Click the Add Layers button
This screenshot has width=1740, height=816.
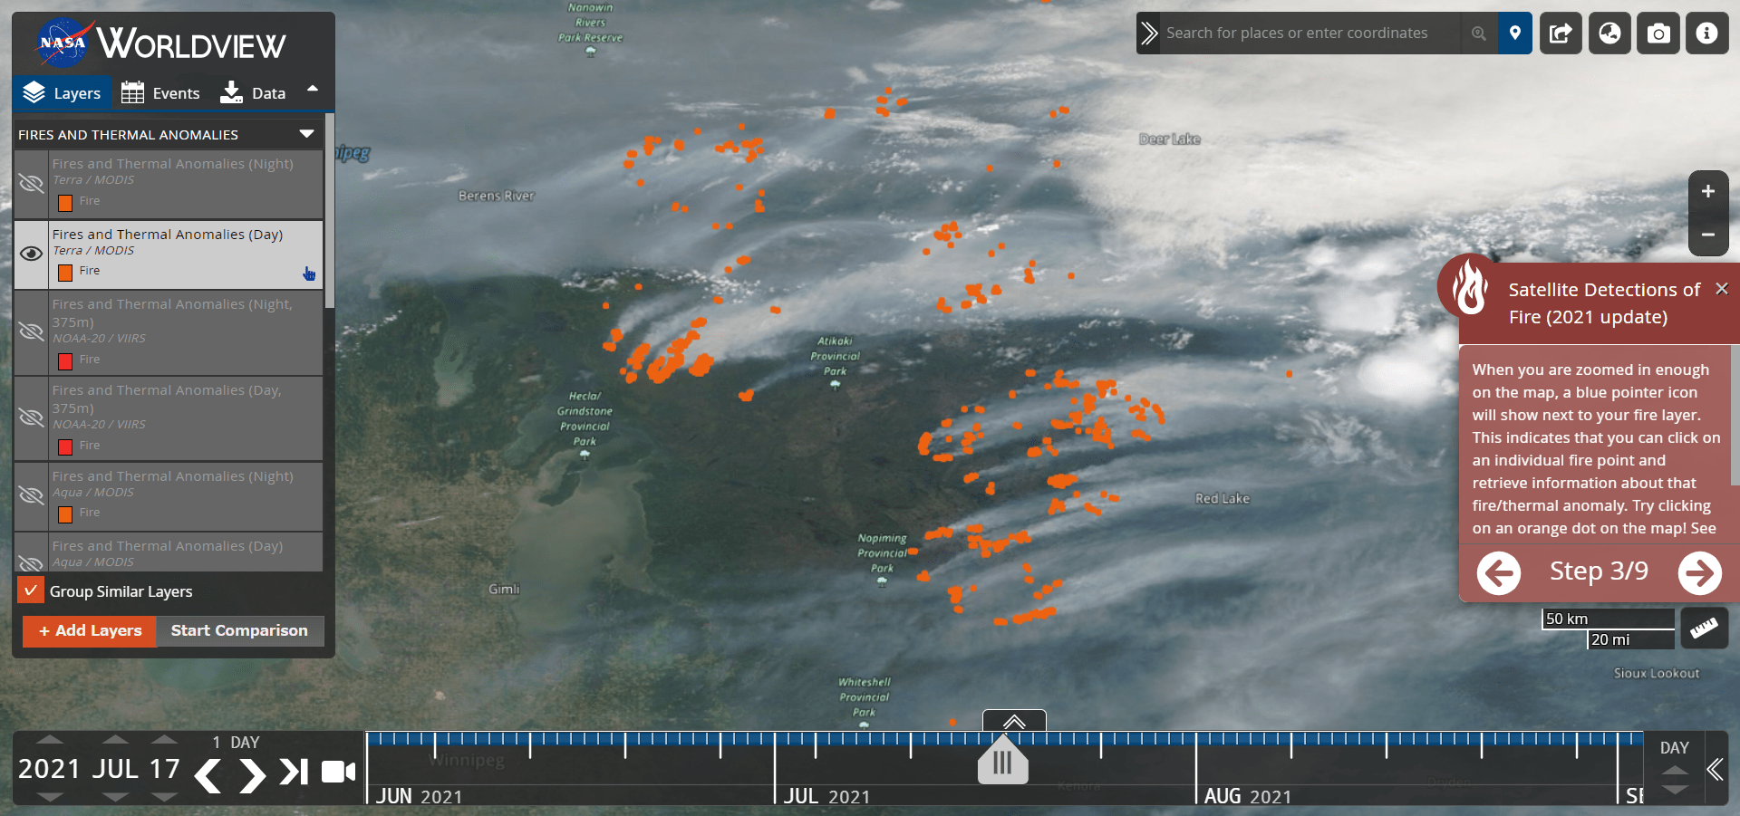(x=90, y=630)
